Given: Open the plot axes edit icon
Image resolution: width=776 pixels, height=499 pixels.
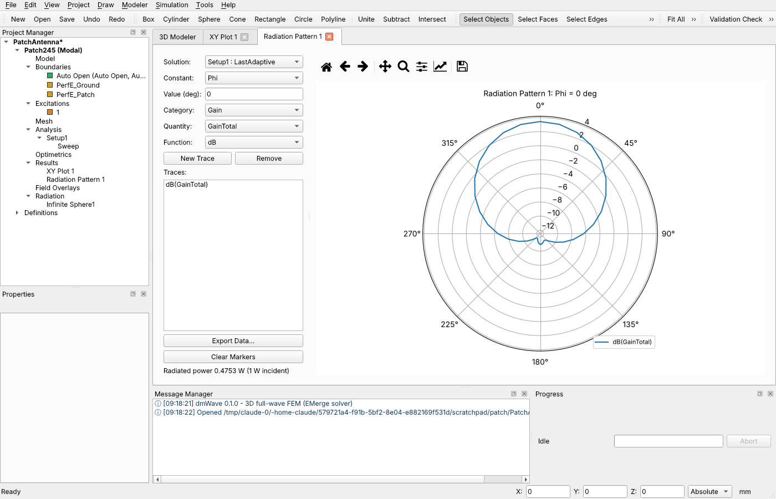Looking at the screenshot, I should point(440,67).
